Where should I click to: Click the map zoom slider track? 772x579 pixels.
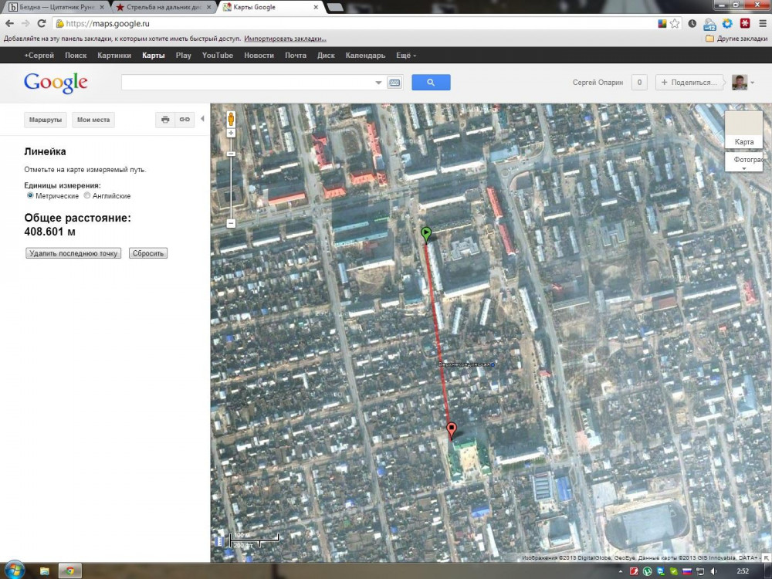(231, 188)
